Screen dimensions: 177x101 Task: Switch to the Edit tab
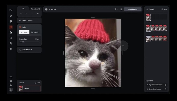tap(23, 8)
